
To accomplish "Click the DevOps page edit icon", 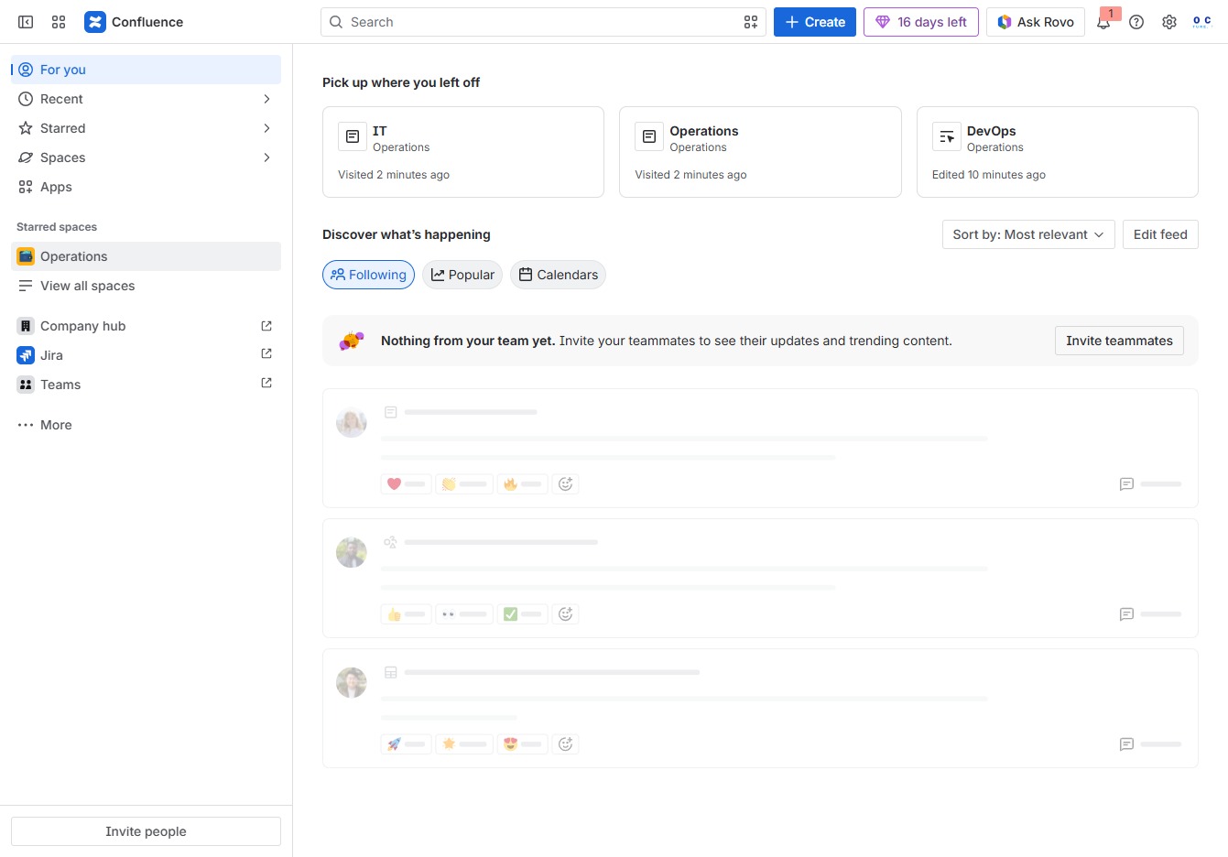I will (x=947, y=136).
